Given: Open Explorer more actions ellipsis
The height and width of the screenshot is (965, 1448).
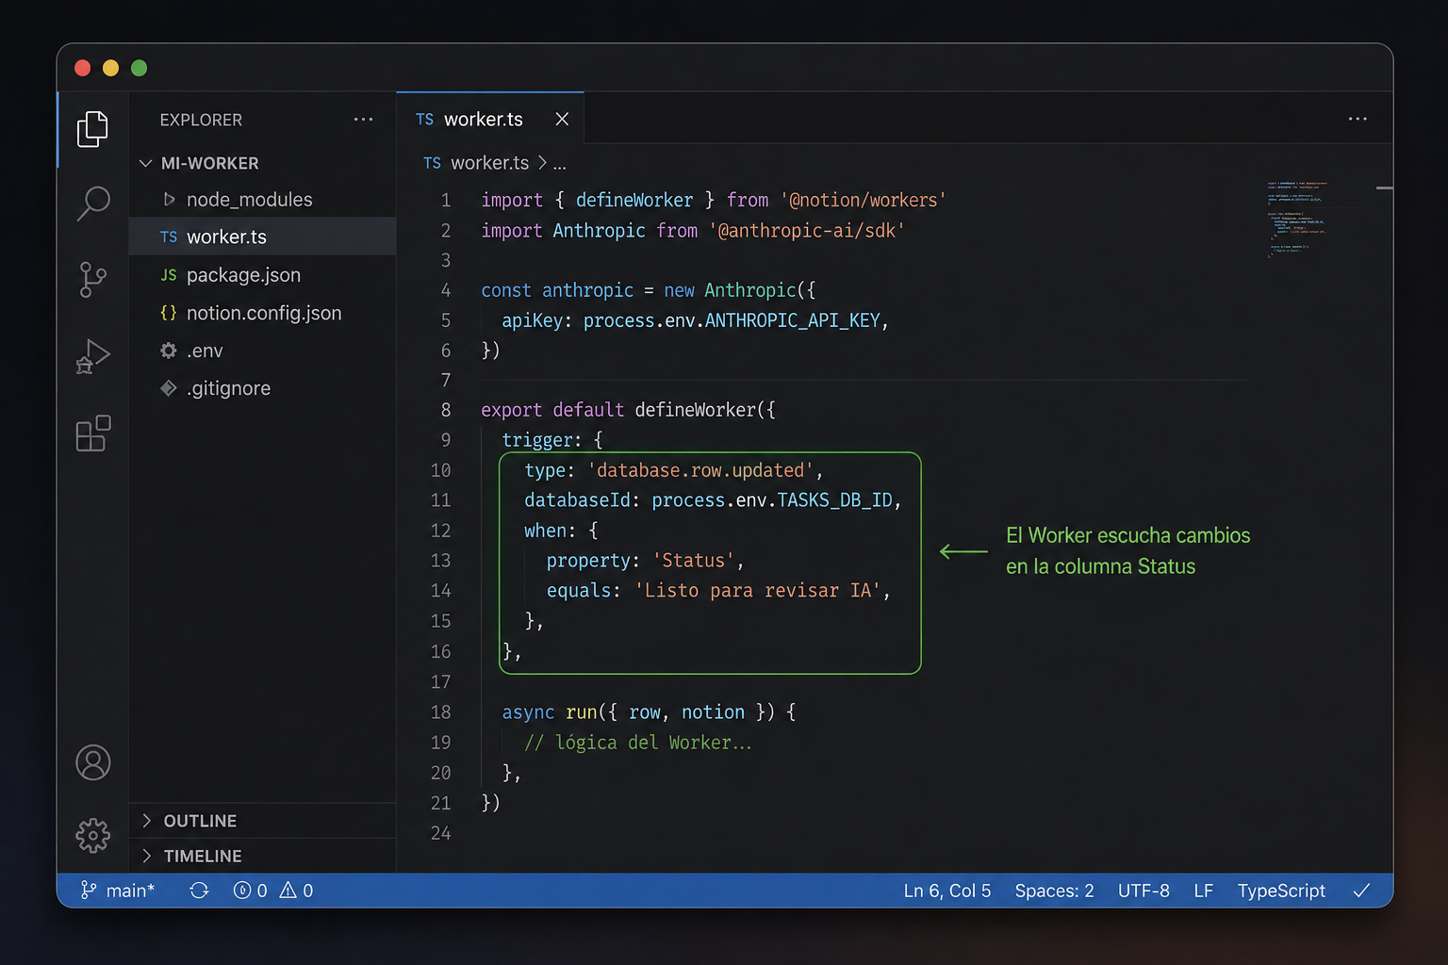Looking at the screenshot, I should click(363, 120).
